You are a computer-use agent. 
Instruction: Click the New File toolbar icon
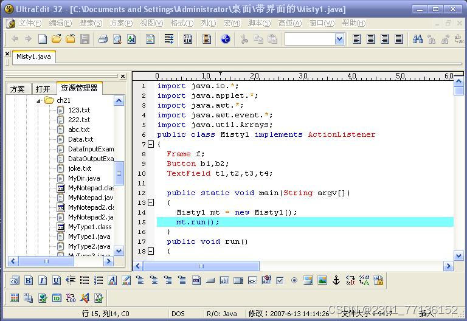point(43,39)
